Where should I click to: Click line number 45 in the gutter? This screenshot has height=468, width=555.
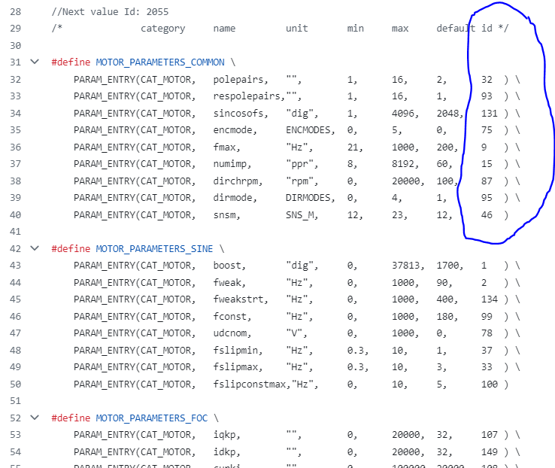coord(15,299)
